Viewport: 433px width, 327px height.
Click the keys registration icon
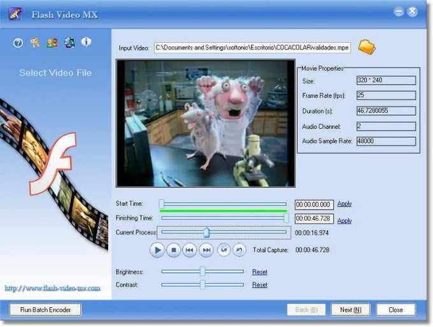[x=35, y=43]
